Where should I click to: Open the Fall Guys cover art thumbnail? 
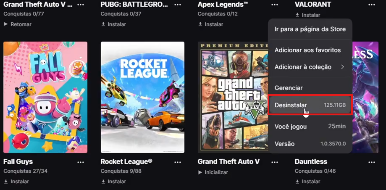tap(45, 97)
